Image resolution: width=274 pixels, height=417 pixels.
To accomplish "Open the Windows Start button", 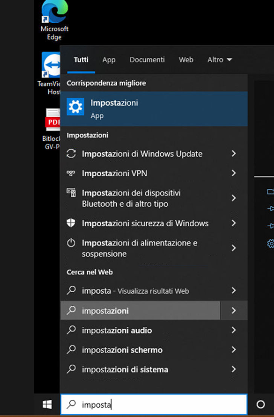I will point(47,405).
